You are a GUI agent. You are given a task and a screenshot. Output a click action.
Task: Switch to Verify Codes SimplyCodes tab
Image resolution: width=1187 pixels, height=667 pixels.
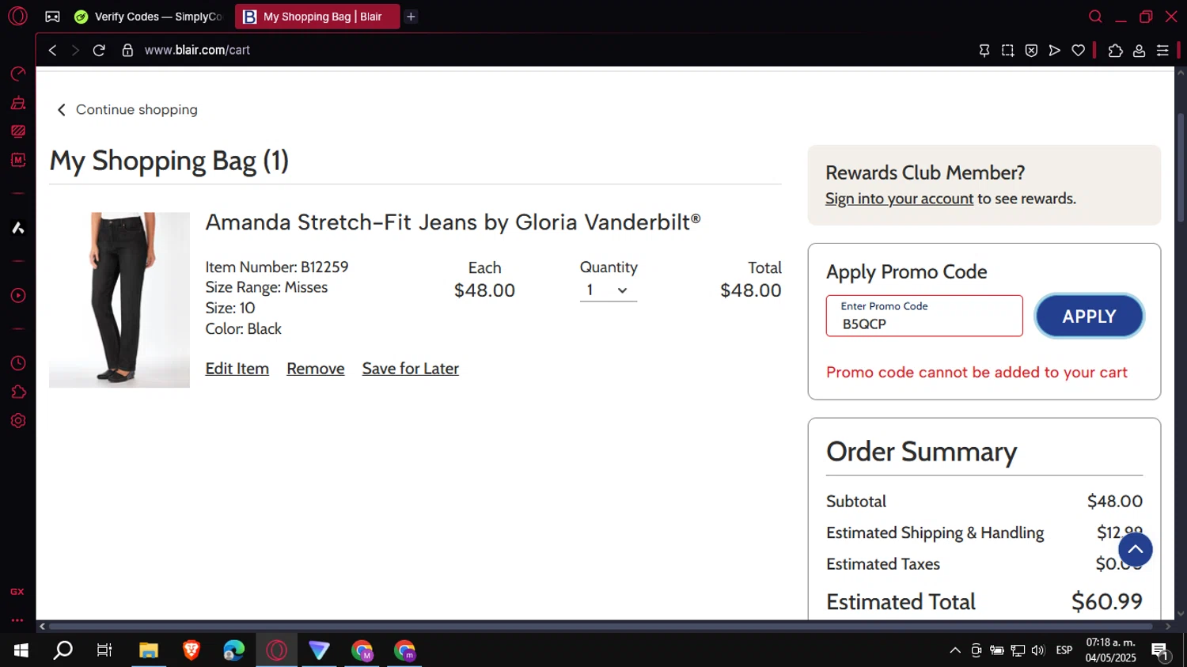point(150,17)
